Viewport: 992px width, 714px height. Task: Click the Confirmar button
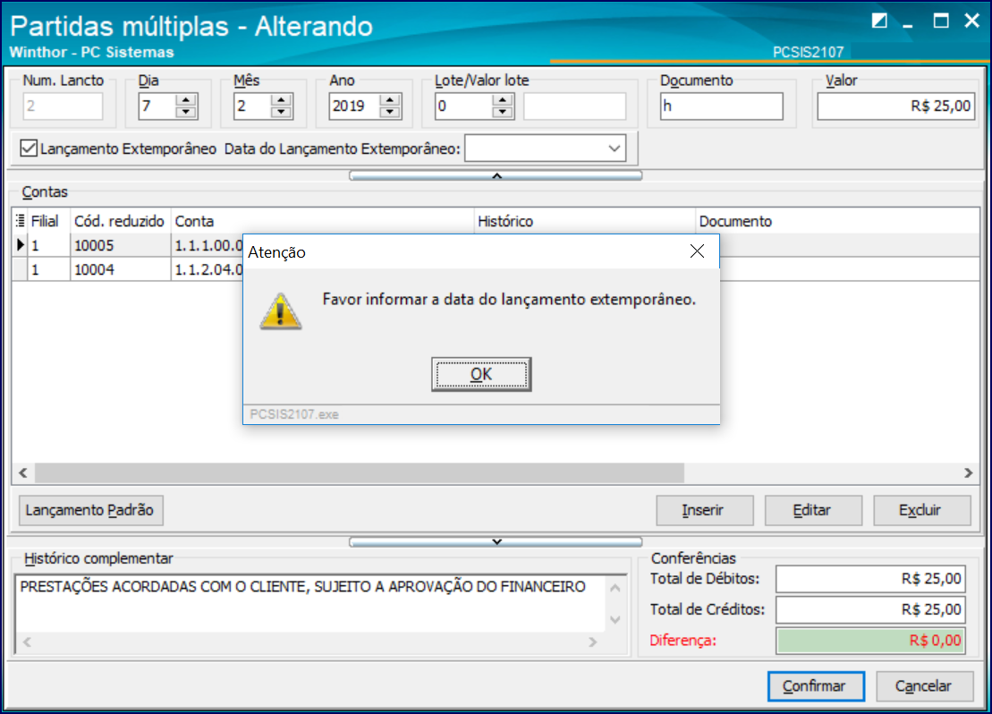(x=816, y=686)
